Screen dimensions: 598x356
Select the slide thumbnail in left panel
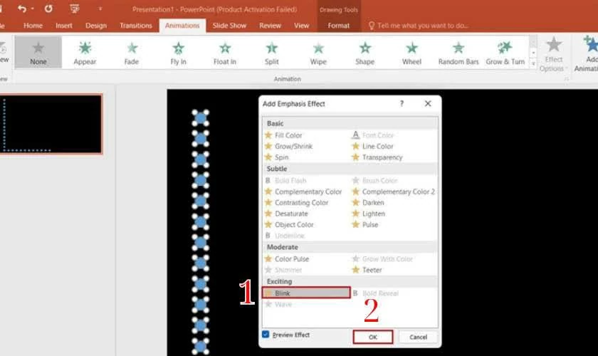pyautogui.click(x=51, y=124)
